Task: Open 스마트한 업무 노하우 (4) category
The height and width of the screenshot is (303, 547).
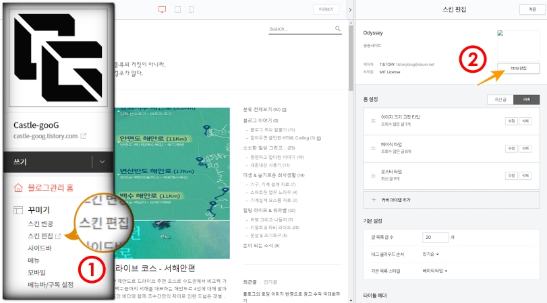Action: pos(274,193)
